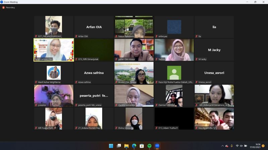The image size is (268, 150).
Task: Select Farah Larissa_OIA's highlighted video tile
Action: (54, 50)
